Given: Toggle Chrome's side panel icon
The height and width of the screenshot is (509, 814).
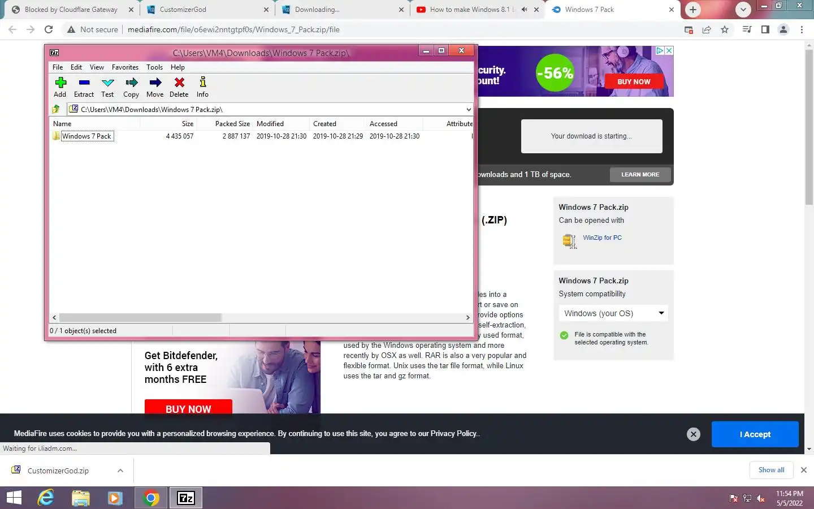Looking at the screenshot, I should tap(765, 29).
